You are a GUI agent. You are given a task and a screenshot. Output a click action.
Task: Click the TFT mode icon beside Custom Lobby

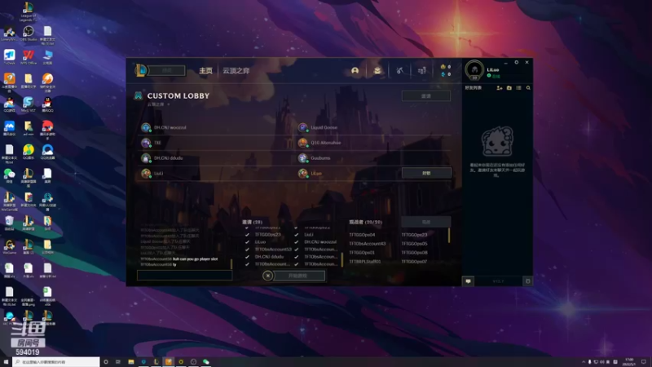[138, 95]
